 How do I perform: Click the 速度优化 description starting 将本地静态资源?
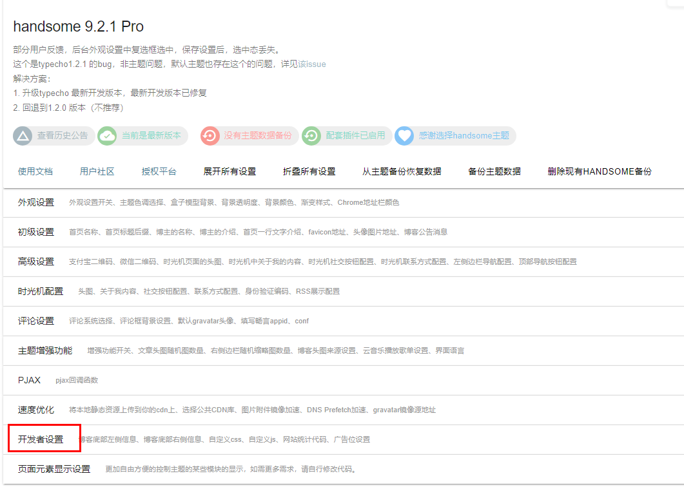[252, 410]
